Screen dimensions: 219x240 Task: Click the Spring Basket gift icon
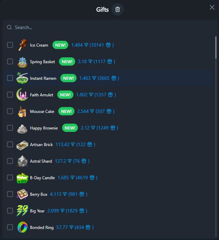(22, 62)
